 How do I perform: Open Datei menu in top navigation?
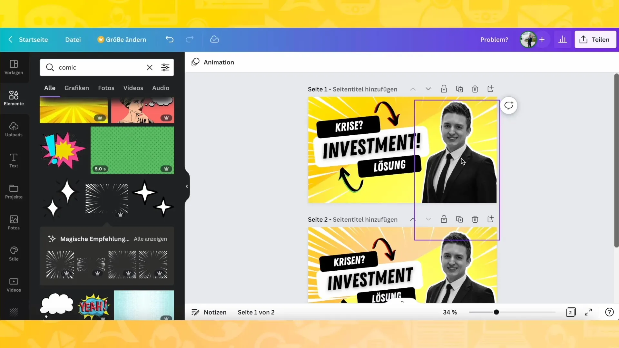tap(73, 39)
